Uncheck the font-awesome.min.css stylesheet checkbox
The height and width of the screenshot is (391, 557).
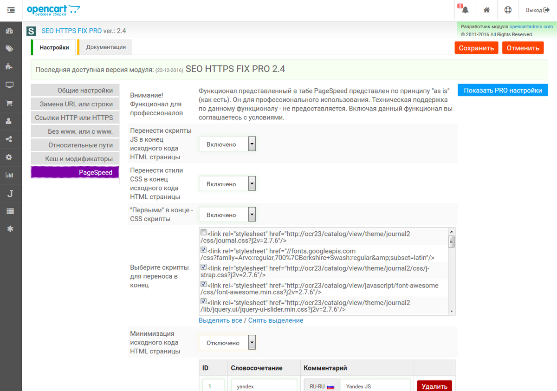click(203, 284)
